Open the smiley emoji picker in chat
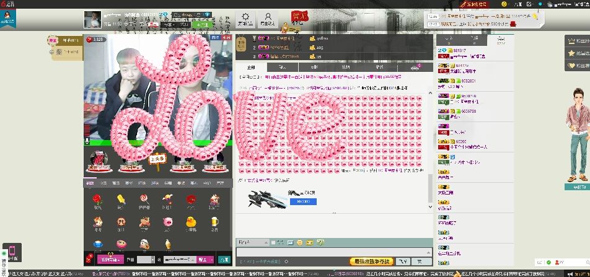The width and height of the screenshot is (590, 277). click(x=299, y=242)
